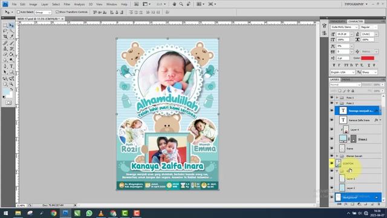Swap foreground and background colors
387x218 pixels.
(11, 90)
